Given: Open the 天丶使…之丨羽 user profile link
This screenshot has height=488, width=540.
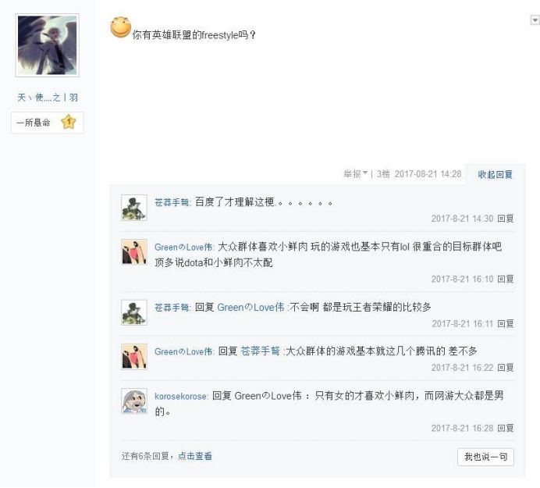Looking at the screenshot, I should coord(48,98).
